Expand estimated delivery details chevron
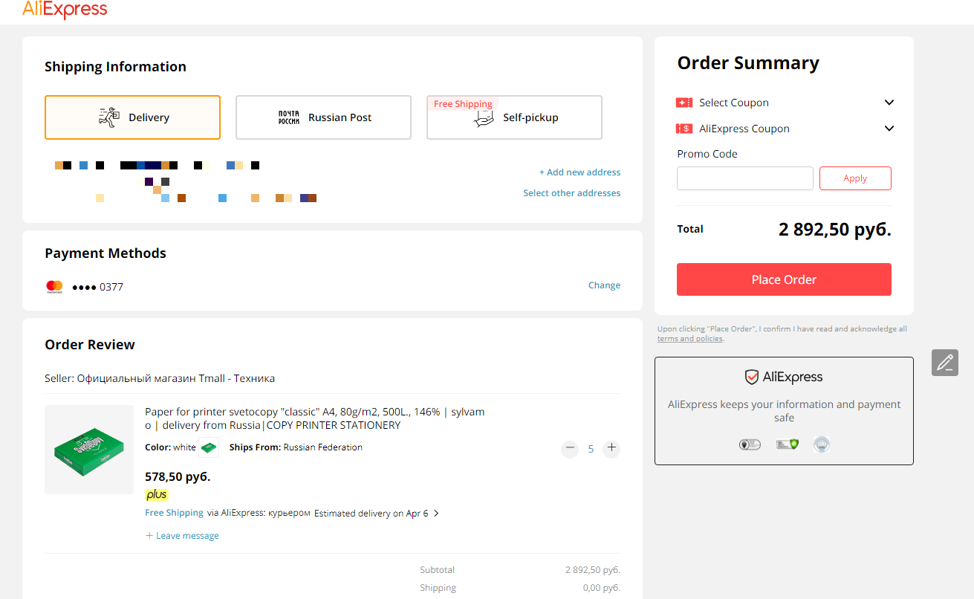This screenshot has width=974, height=599. (x=436, y=514)
